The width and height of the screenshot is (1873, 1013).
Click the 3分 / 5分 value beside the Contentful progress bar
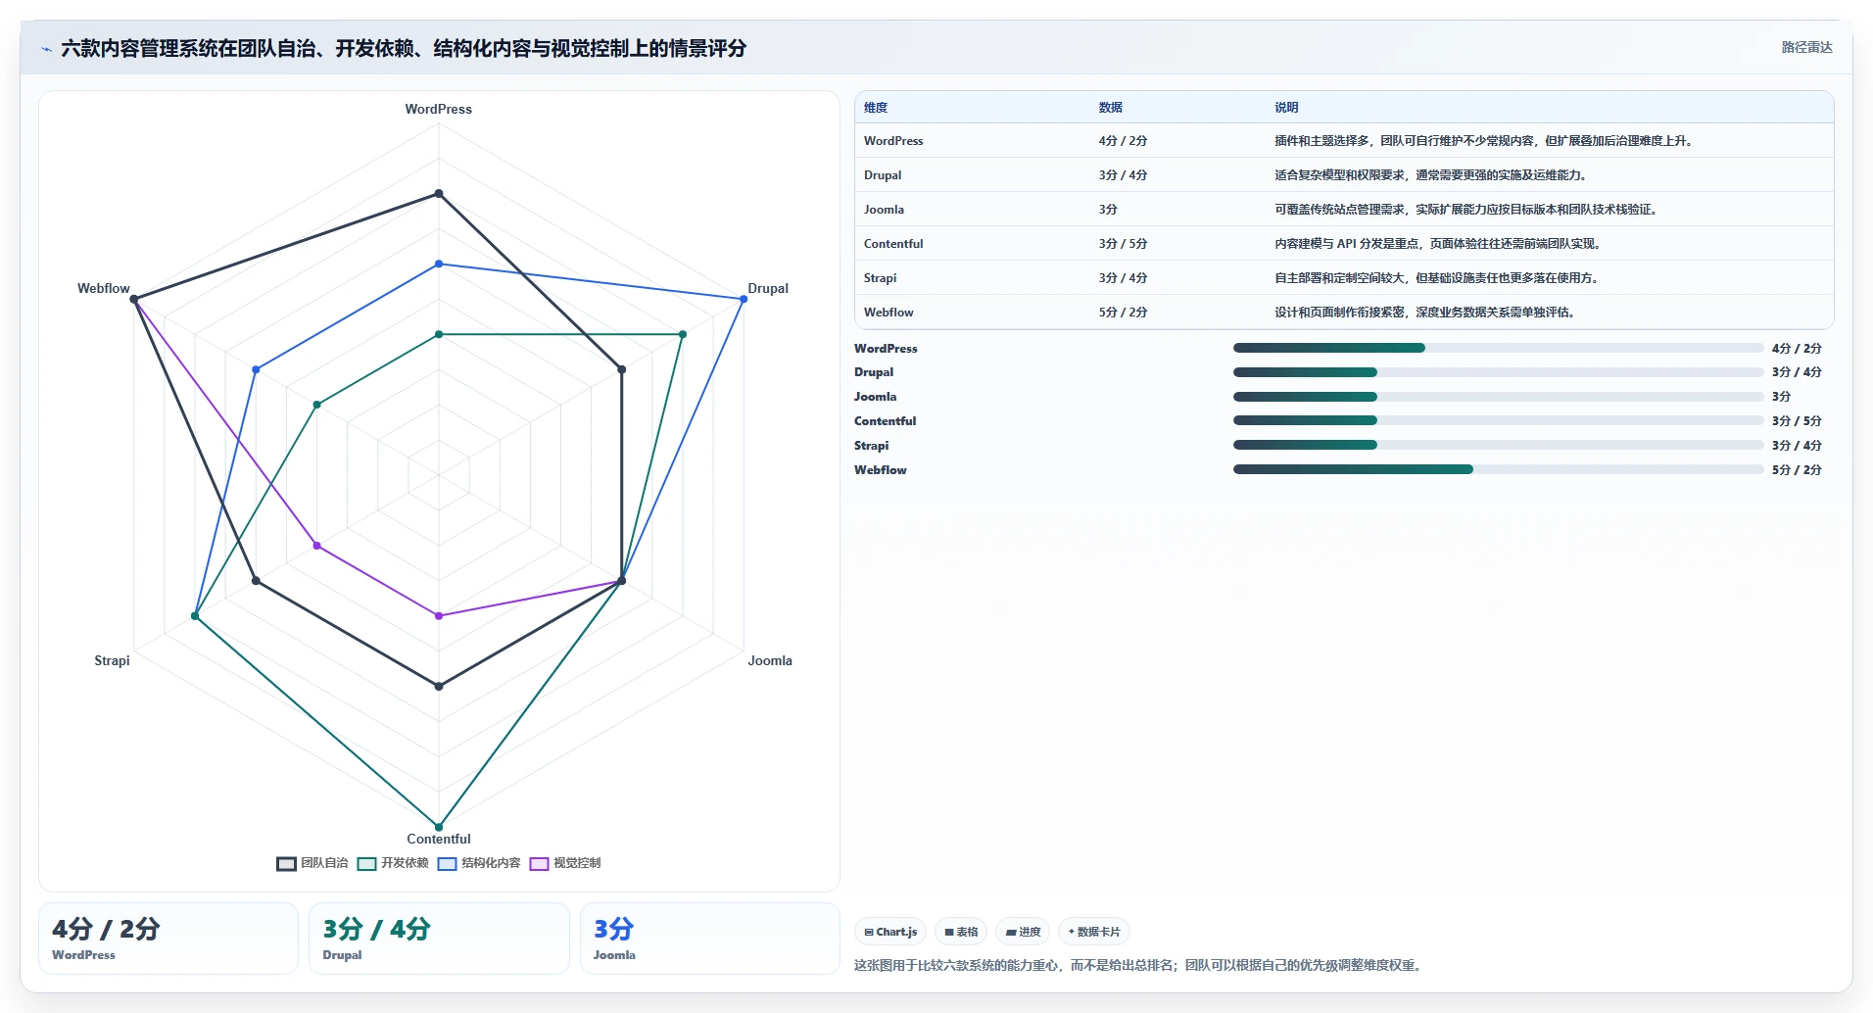click(1797, 421)
